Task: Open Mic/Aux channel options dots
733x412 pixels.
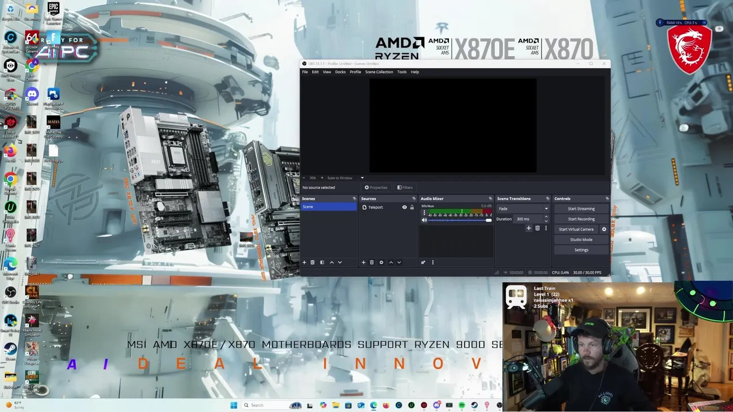Action: [424, 213]
